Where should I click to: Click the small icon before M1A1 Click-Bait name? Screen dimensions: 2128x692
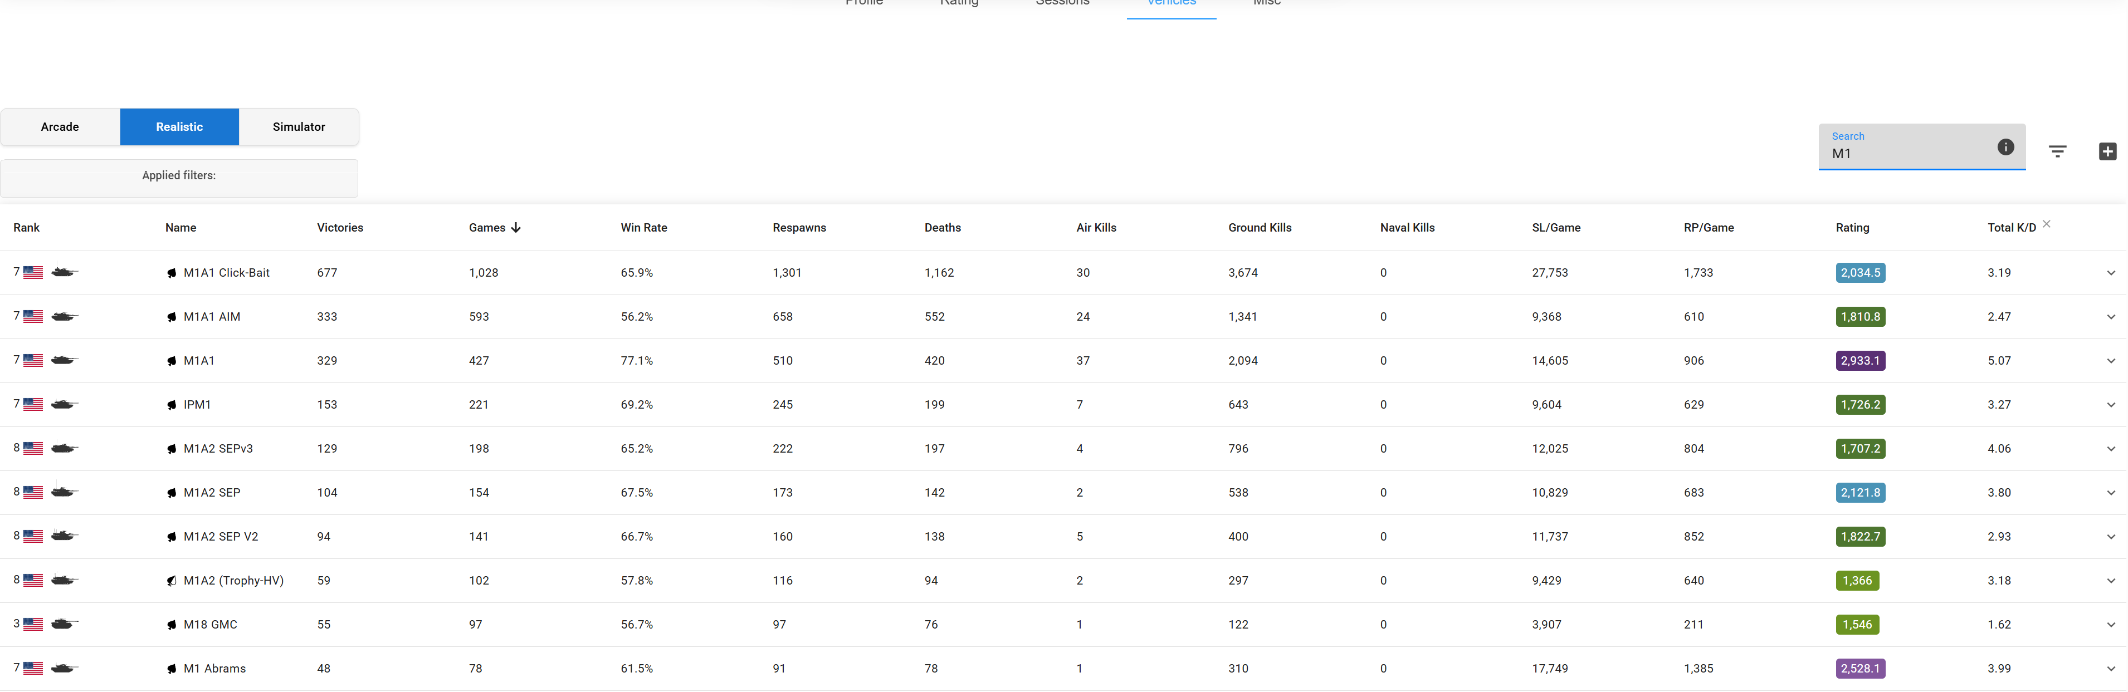[x=172, y=273]
